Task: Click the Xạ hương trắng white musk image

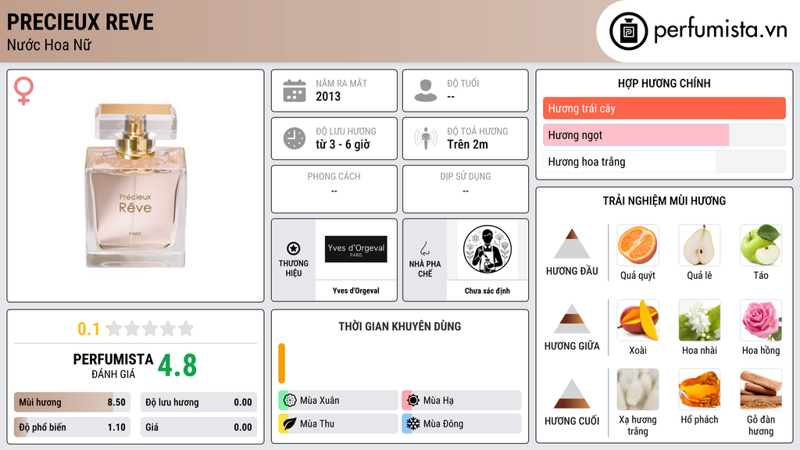Action: (637, 389)
